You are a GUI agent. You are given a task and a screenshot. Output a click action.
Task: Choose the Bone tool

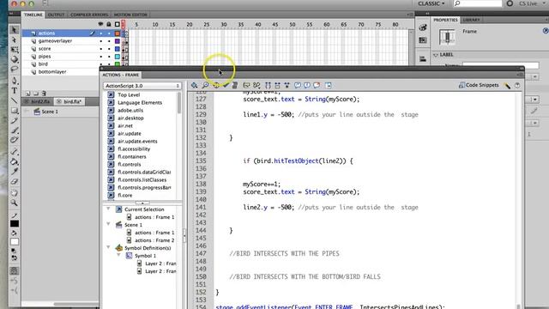[15, 152]
